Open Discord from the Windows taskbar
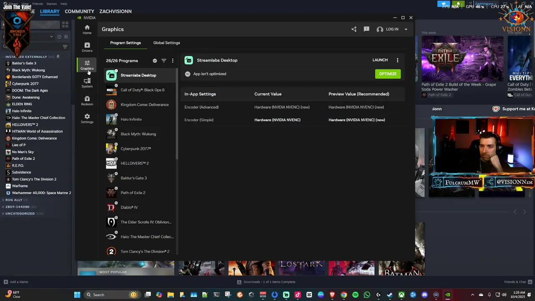Image resolution: width=535 pixels, height=301 pixels. (425, 295)
